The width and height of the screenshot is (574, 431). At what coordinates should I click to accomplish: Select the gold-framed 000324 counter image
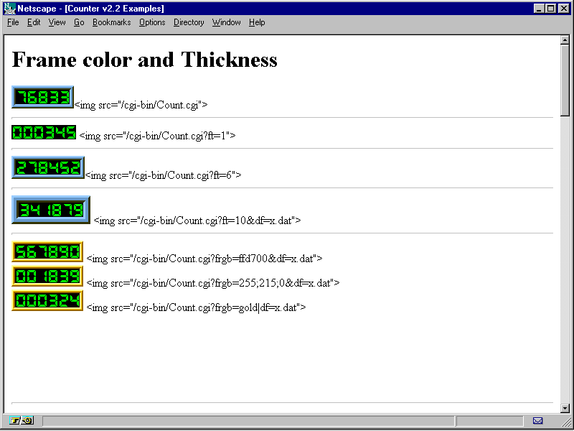[47, 300]
